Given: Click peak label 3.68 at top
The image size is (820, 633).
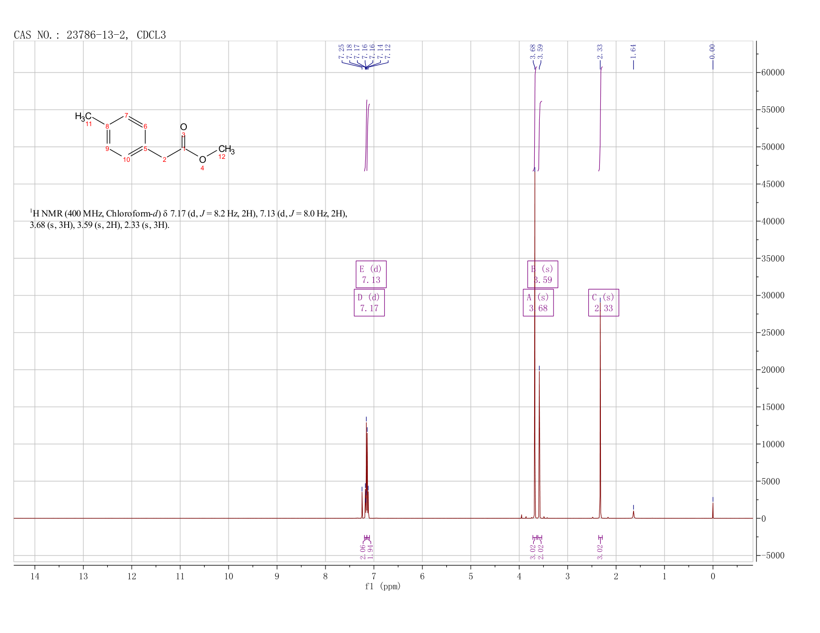Looking at the screenshot, I should (x=533, y=51).
